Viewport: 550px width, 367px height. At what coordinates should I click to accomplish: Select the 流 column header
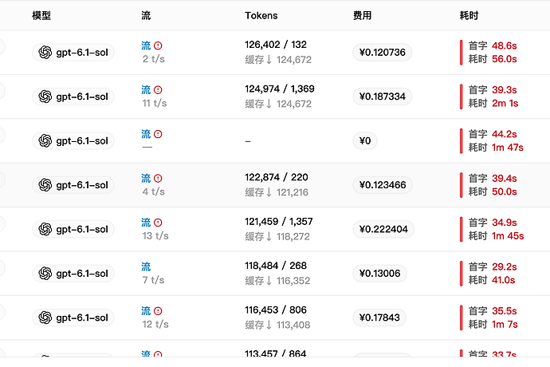(146, 16)
